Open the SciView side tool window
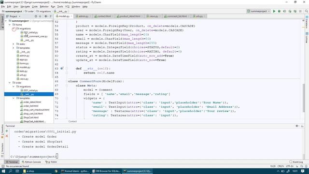The image size is (309, 174). 307,38
